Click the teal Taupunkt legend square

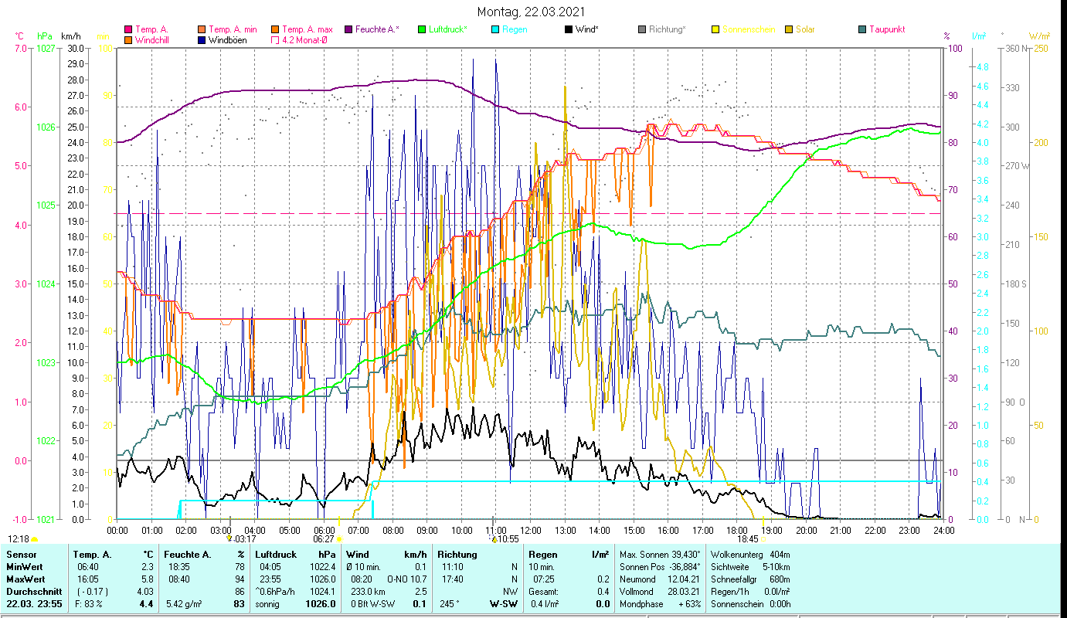tap(862, 29)
